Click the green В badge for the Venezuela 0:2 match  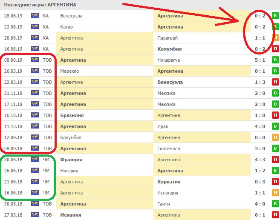(275, 16)
